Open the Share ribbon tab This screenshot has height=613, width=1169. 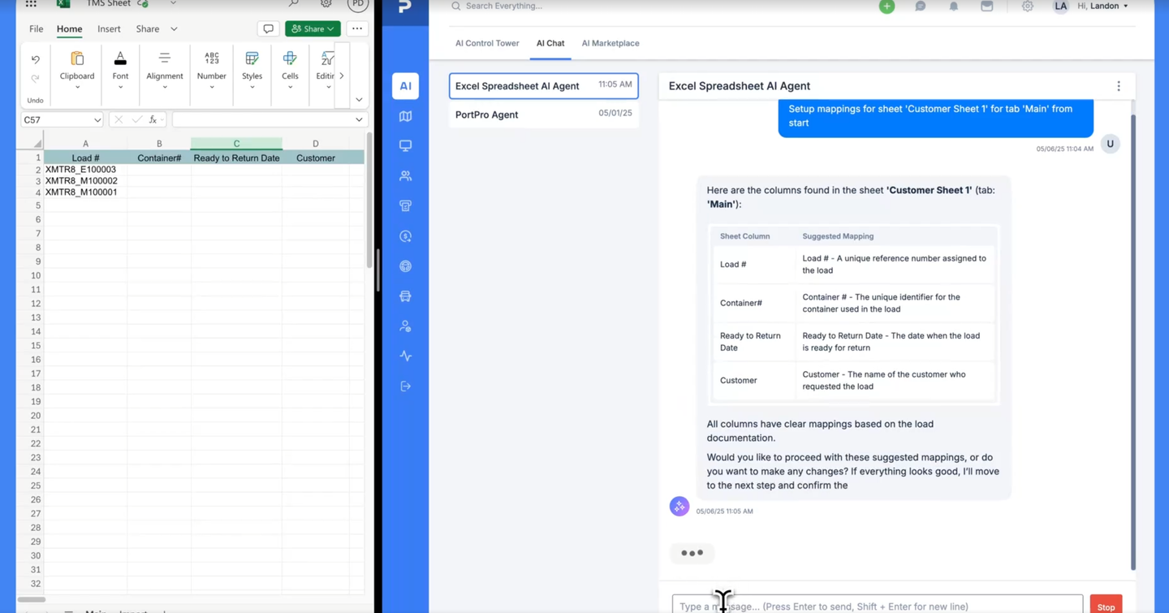pyautogui.click(x=148, y=29)
